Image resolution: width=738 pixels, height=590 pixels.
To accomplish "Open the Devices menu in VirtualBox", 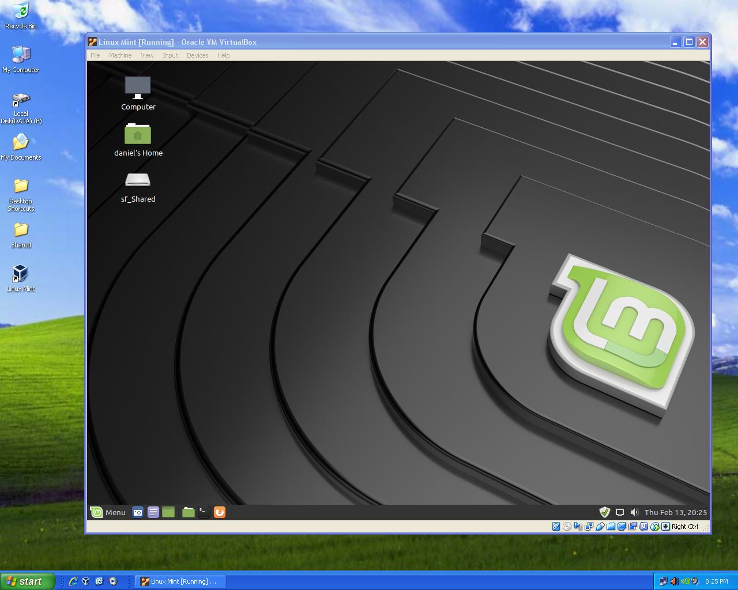I will point(197,55).
